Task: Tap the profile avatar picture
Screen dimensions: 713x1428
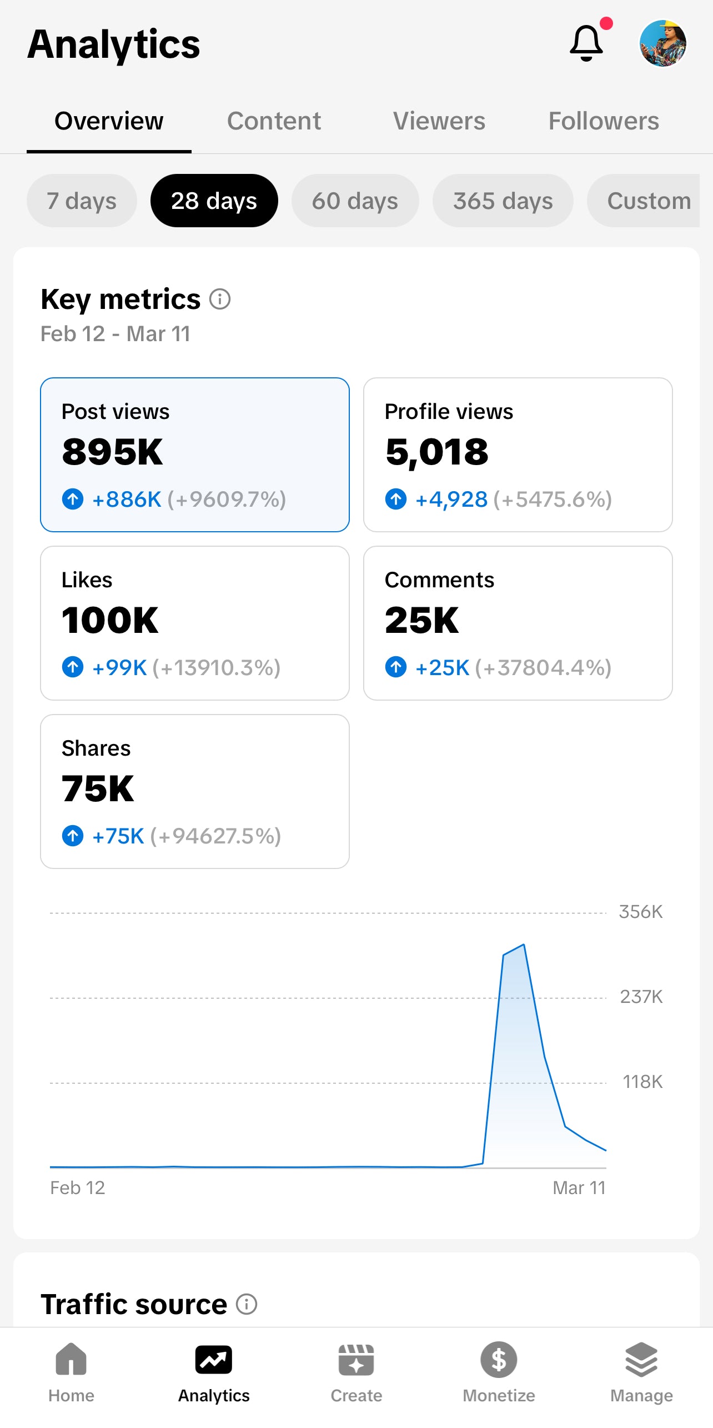Action: click(662, 43)
